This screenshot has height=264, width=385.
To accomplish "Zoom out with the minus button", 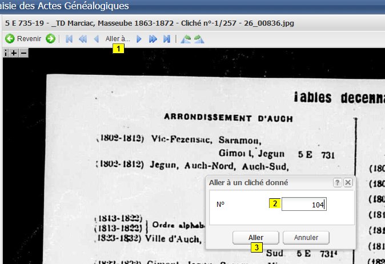I will click(23, 53).
